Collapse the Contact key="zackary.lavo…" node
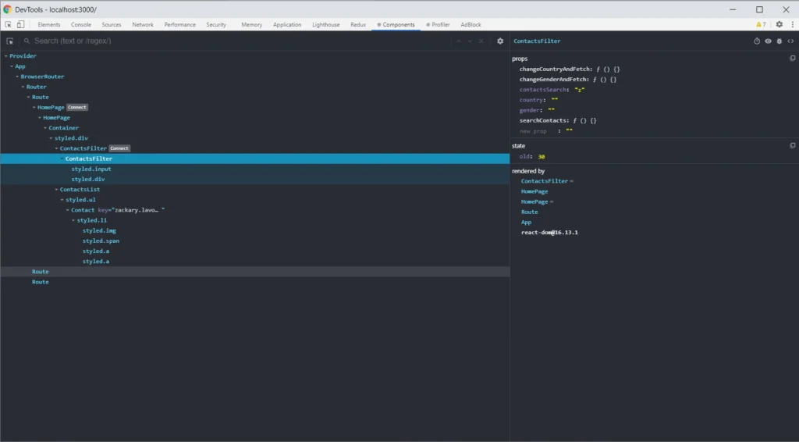This screenshot has height=442, width=799. pos(68,210)
